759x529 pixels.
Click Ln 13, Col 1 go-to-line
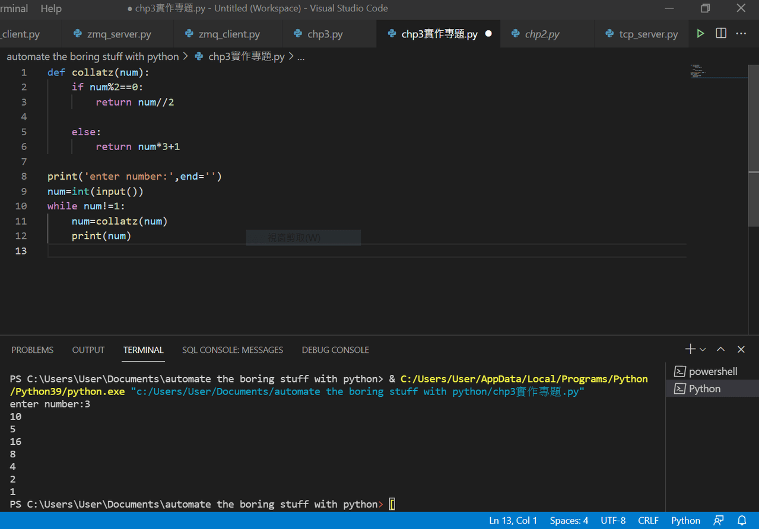(513, 520)
